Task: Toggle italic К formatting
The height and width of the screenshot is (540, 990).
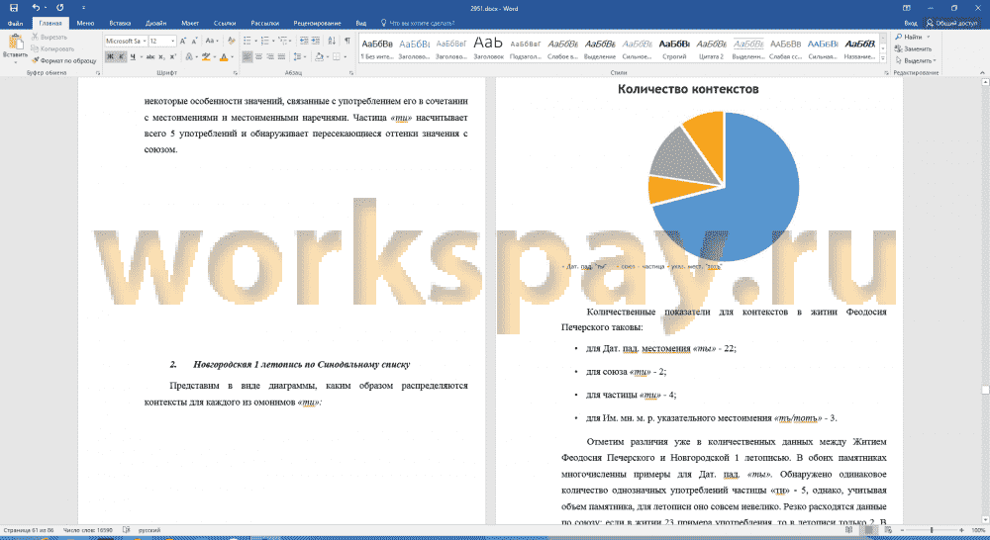Action: (x=121, y=56)
